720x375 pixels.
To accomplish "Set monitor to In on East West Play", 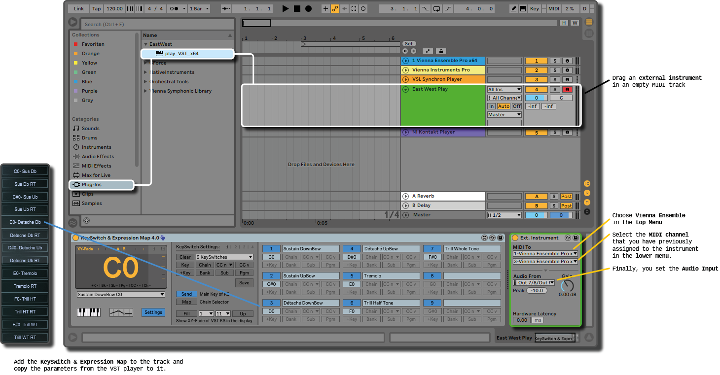I will coord(492,106).
